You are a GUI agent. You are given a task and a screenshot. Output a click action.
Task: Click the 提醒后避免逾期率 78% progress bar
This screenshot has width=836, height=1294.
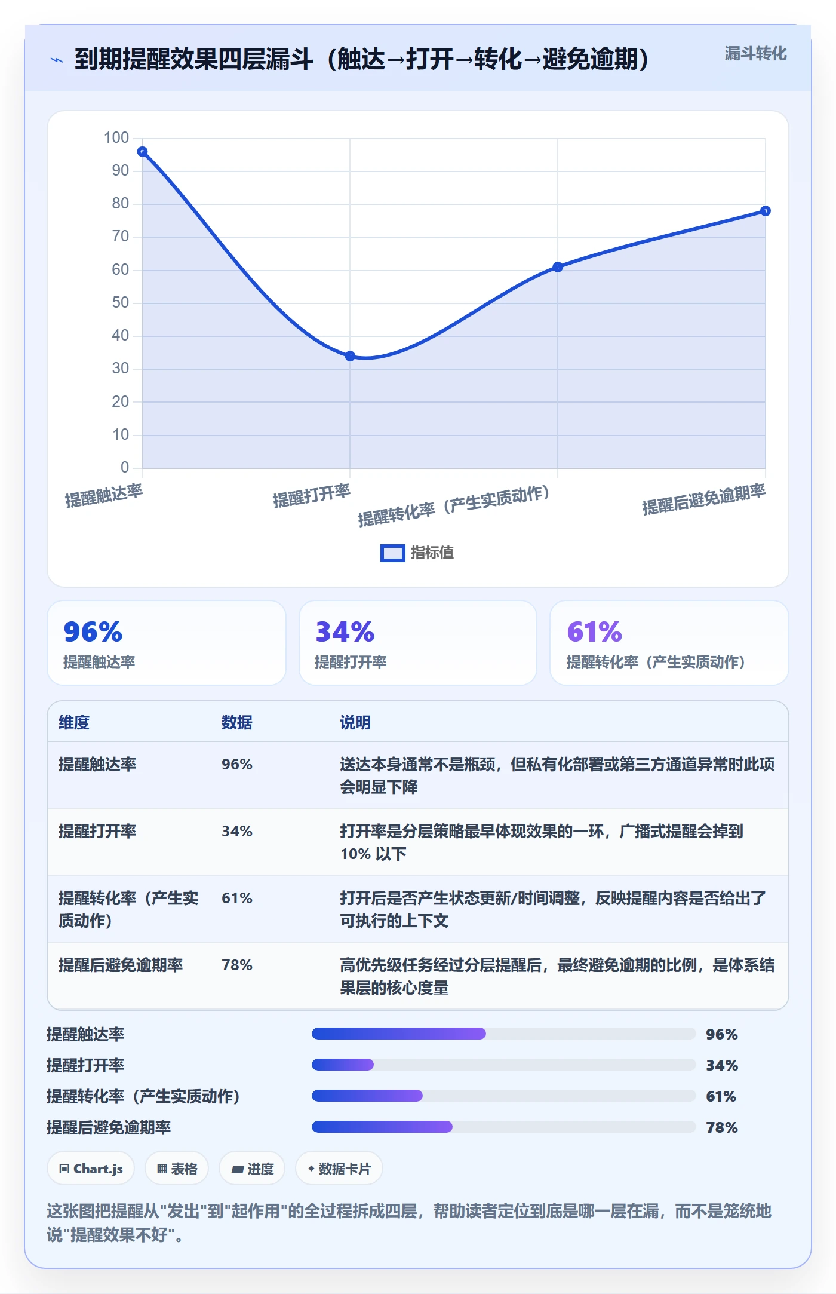pos(503,1127)
